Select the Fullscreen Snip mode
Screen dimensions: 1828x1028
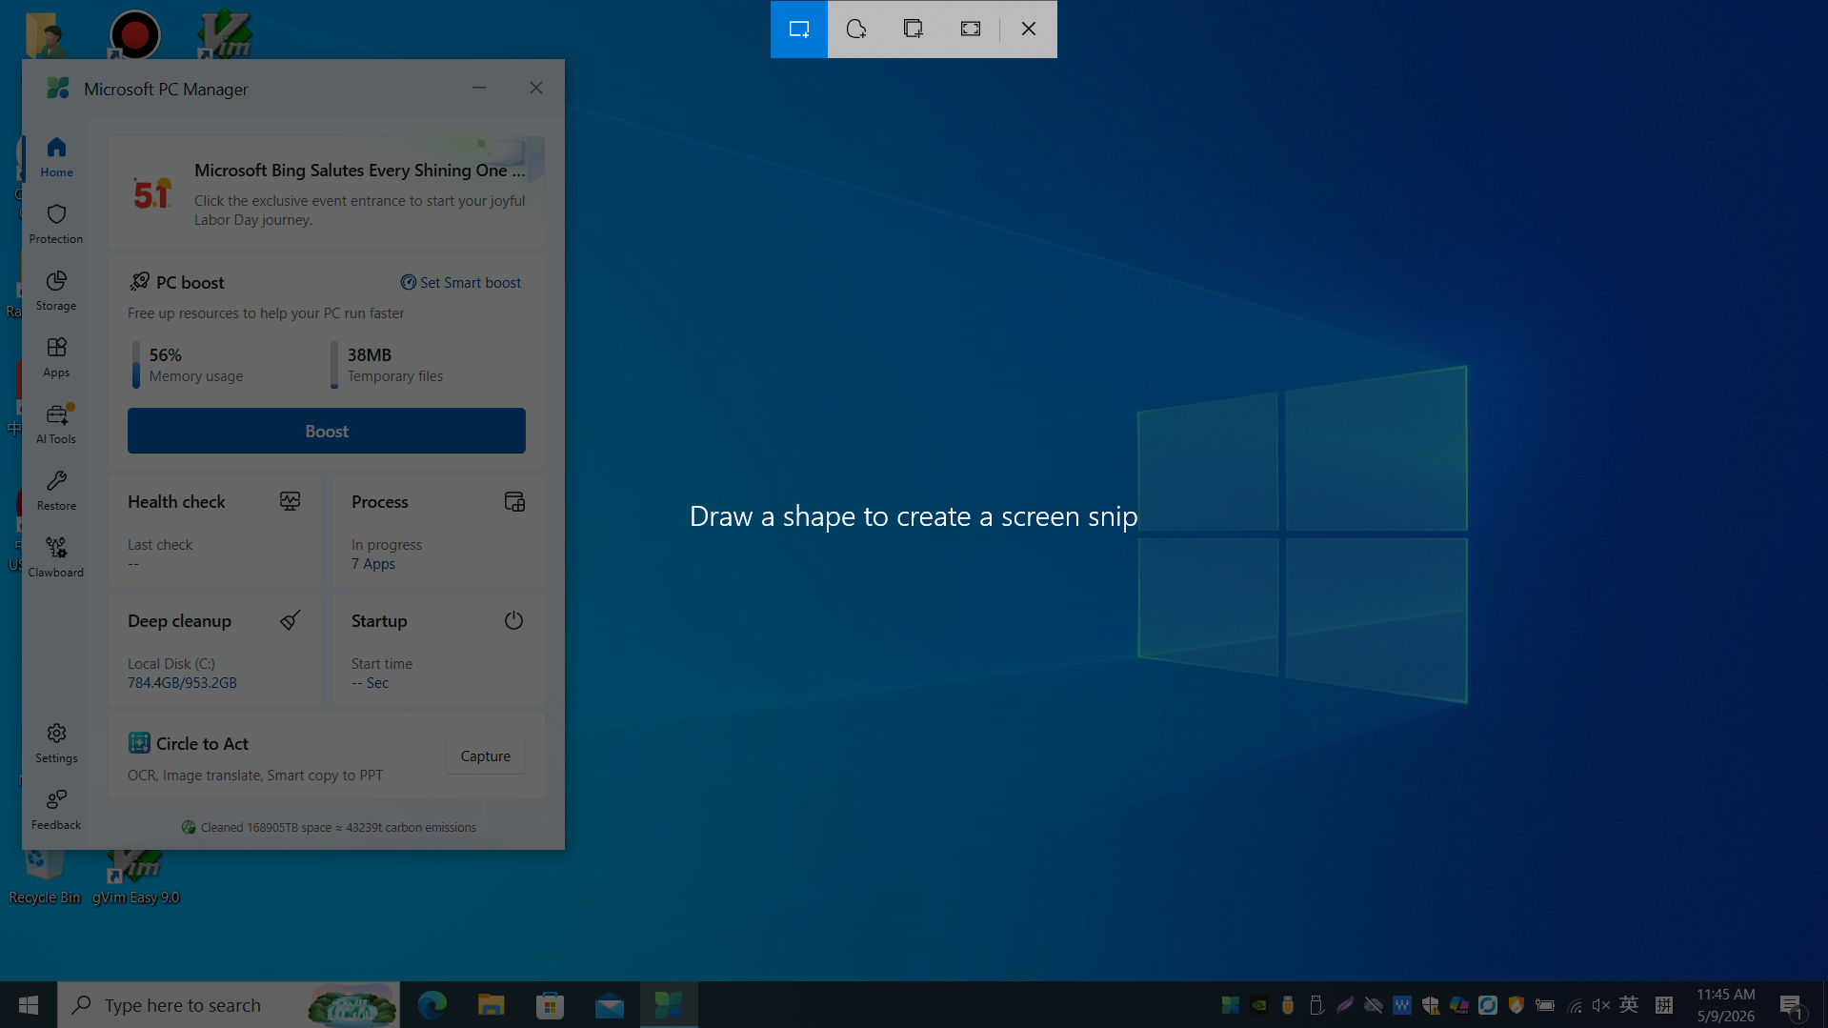[x=971, y=29]
